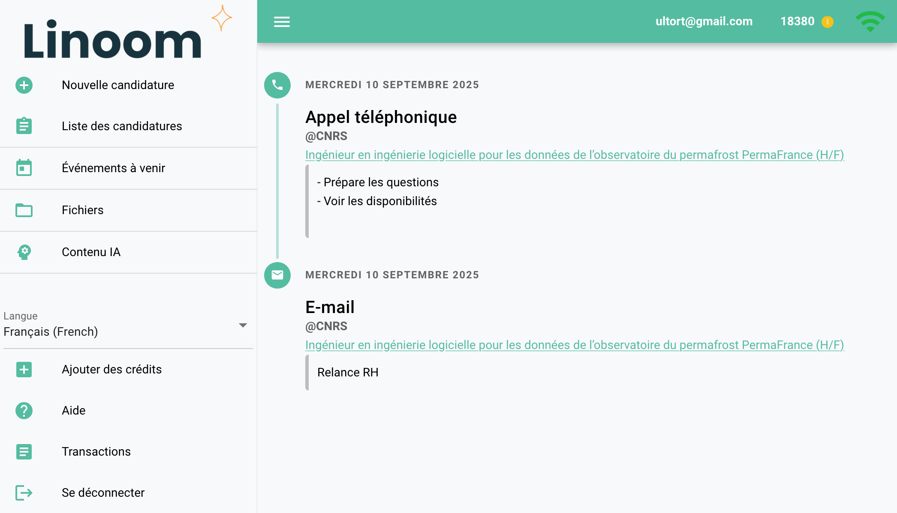This screenshot has height=513, width=897.
Task: Select Transactions in the sidebar menu
Action: [x=96, y=451]
